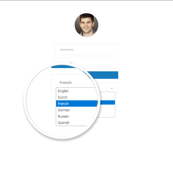Viewport: 173px width, 173px height.
Task: Choose English from the language list
Action: point(63,91)
